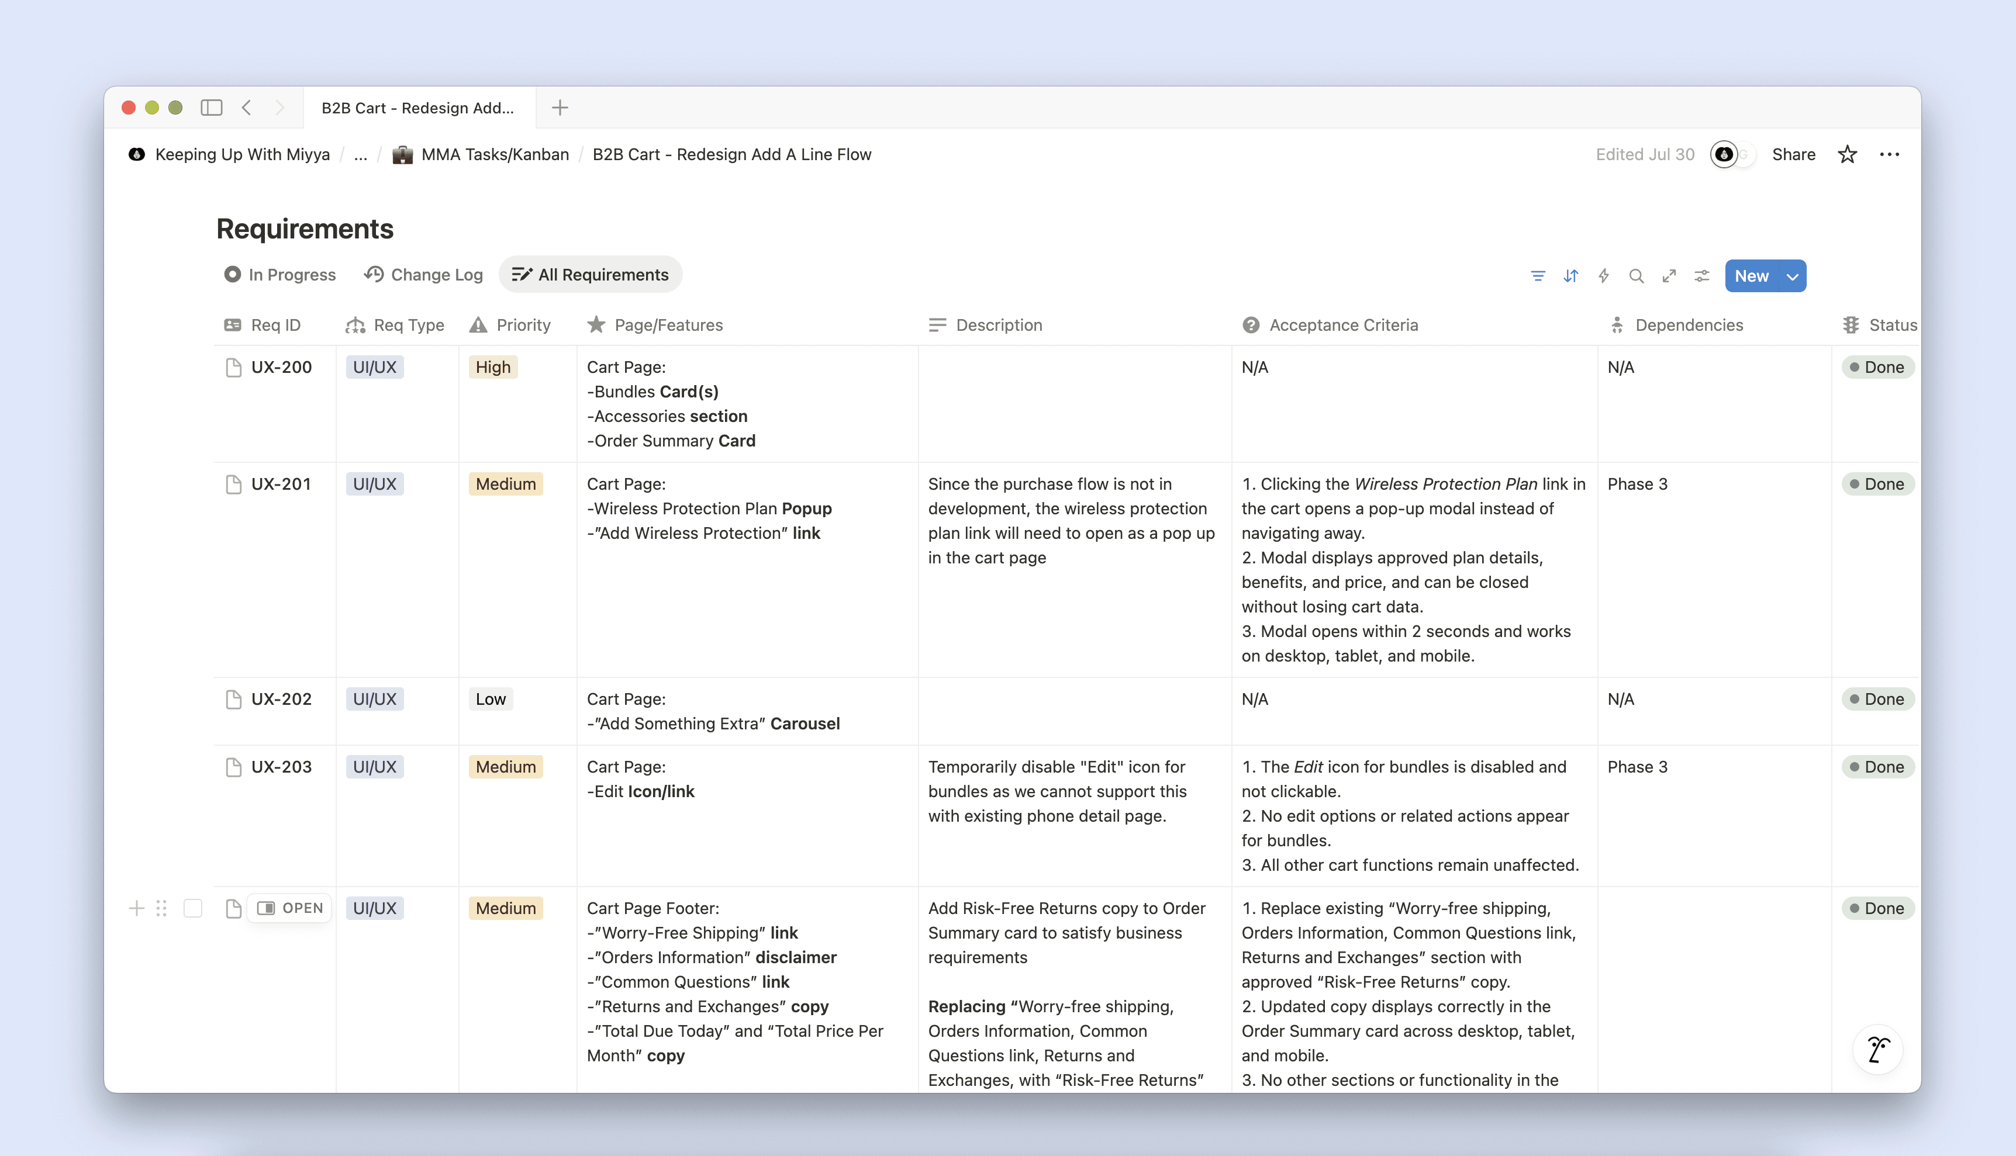Open the row as side peek
Screen dimensions: 2016x1156
coord(290,908)
